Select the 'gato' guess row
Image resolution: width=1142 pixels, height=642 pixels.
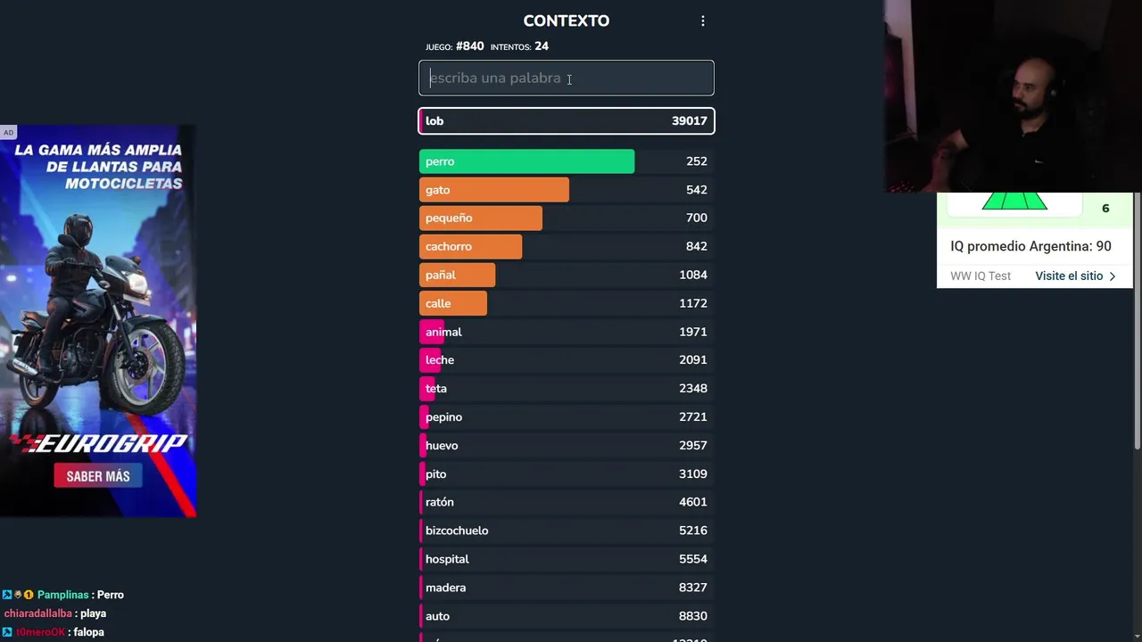coord(566,190)
